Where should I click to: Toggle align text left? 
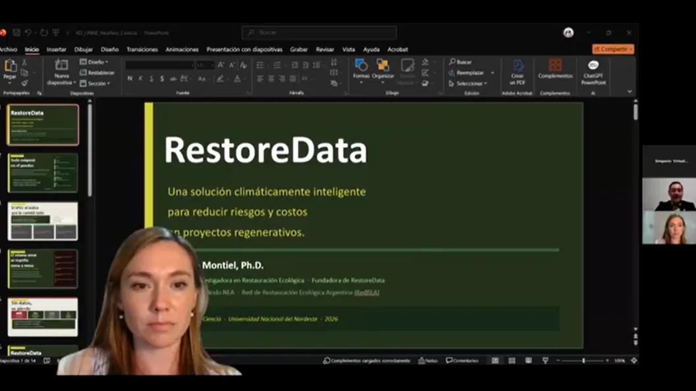pyautogui.click(x=260, y=79)
